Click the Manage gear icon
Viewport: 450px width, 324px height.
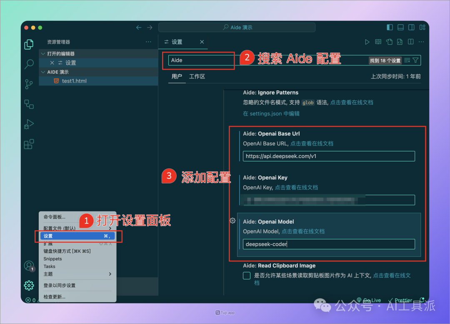click(29, 286)
